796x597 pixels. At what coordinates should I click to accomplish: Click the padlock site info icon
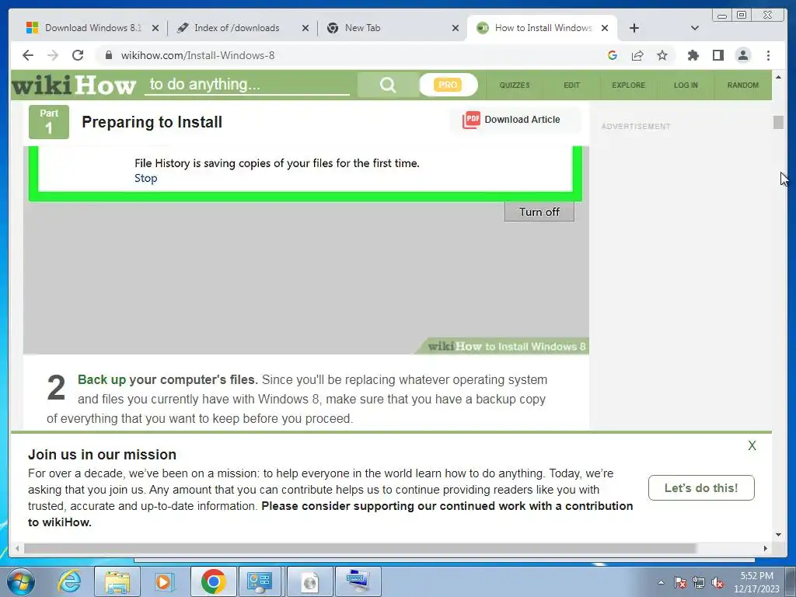[x=109, y=55]
